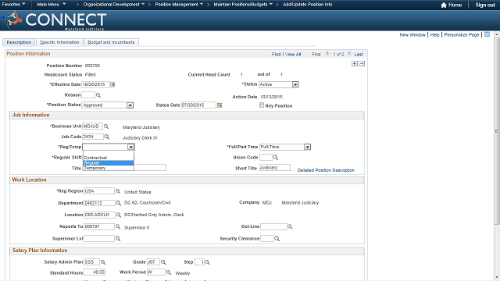Toggle the Key Position checkbox
The height and width of the screenshot is (281, 500).
coord(262,105)
